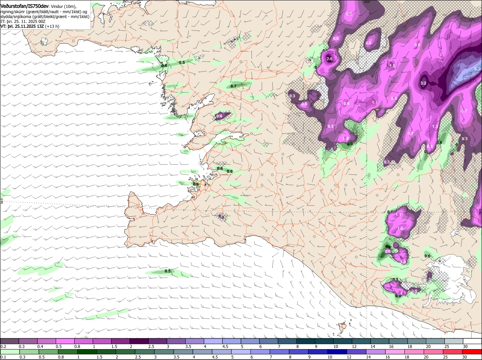Click the dark teal 9–10 upper legend swatch

324,341
